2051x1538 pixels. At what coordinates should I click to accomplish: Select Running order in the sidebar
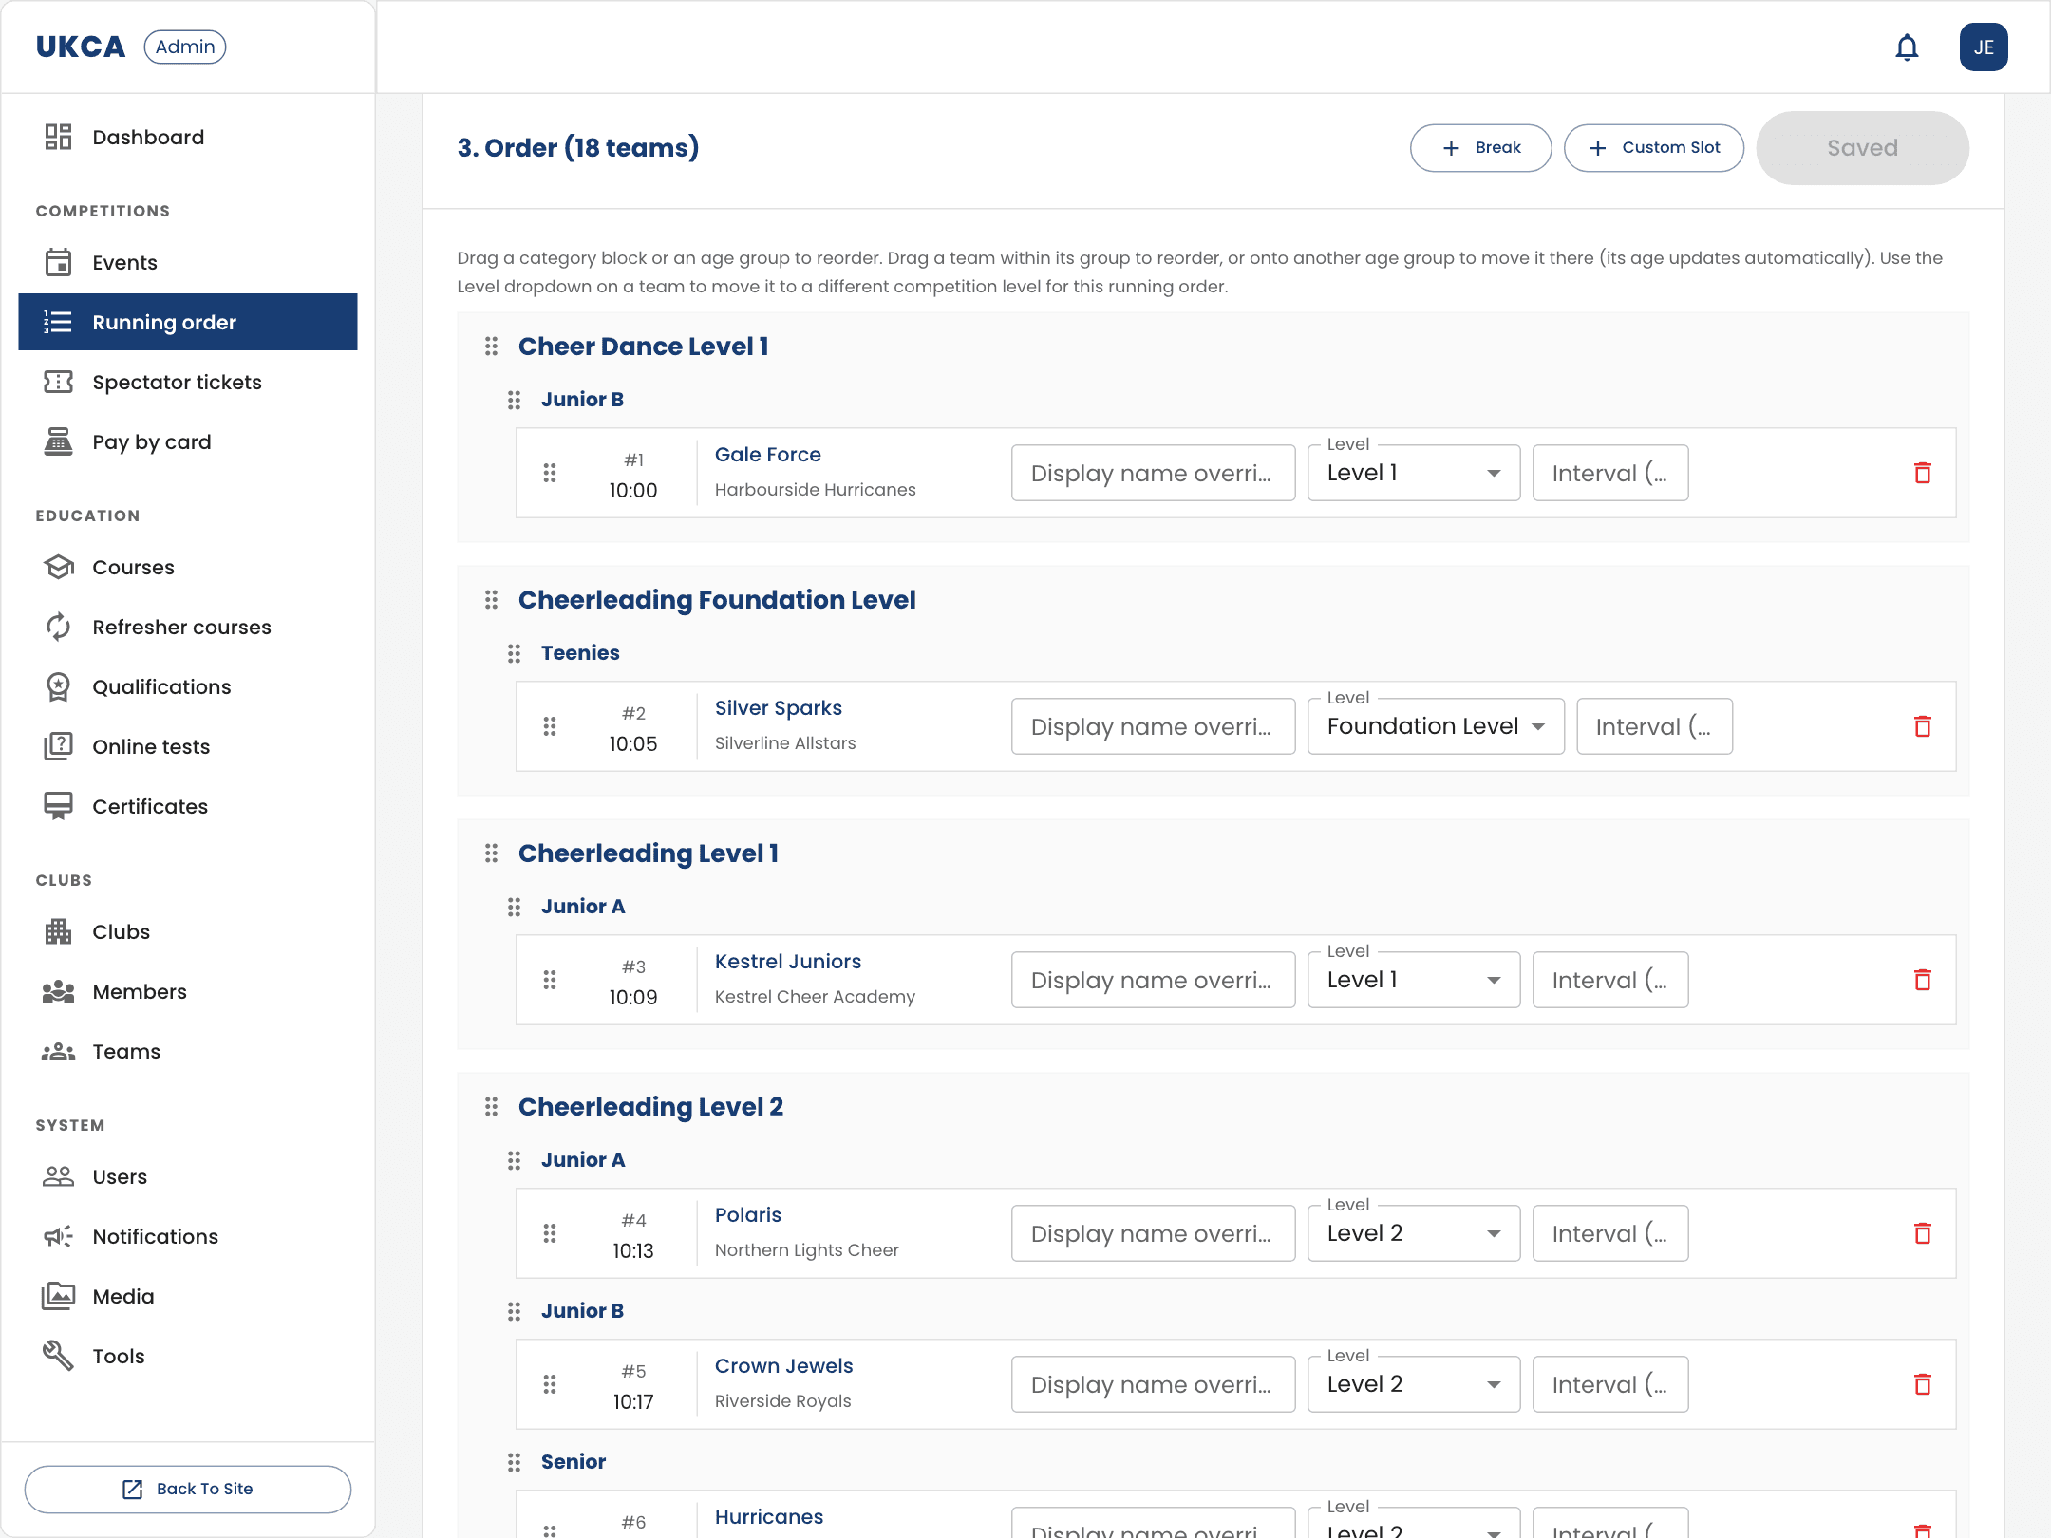pyautogui.click(x=188, y=323)
